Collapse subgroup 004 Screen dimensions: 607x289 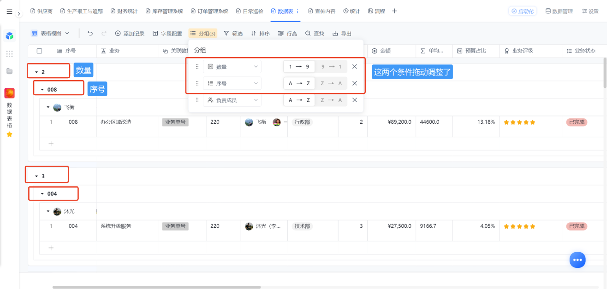(x=42, y=194)
